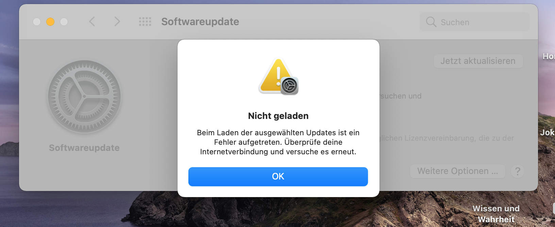Open help with the question mark button

pos(518,171)
